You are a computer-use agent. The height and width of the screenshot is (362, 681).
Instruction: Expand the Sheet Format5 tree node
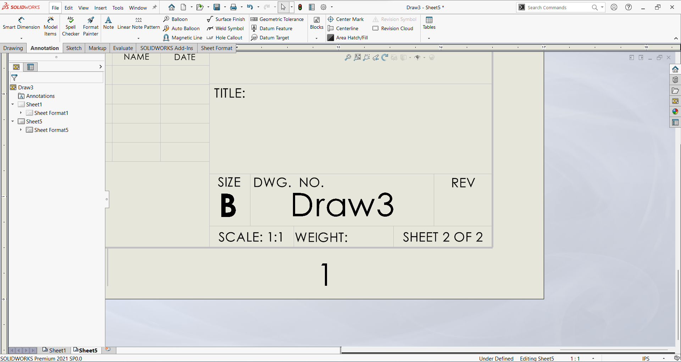point(21,130)
